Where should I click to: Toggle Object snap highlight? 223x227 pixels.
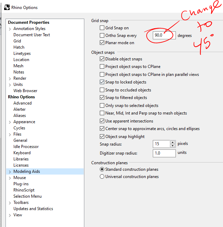102,137
